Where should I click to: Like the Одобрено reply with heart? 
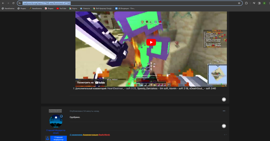[x=224, y=126]
